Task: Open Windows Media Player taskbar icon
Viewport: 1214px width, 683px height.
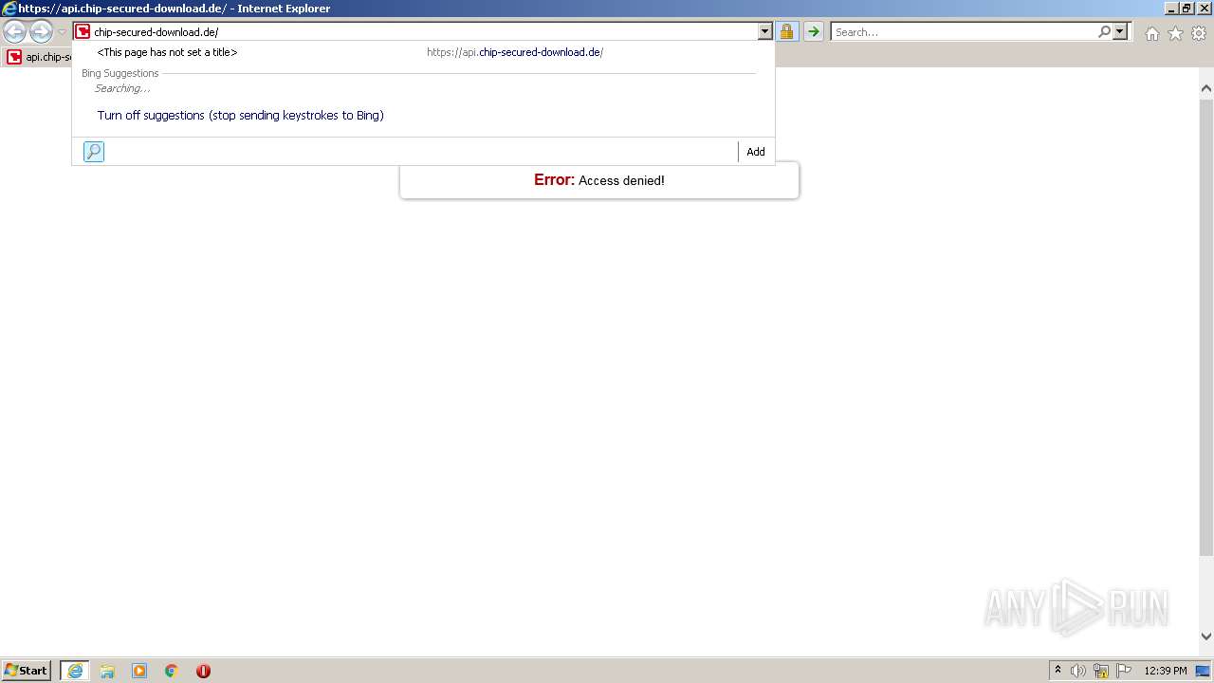Action: click(x=139, y=671)
